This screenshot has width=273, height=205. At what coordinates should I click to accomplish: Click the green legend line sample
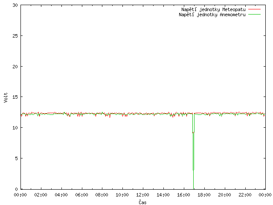254,14
